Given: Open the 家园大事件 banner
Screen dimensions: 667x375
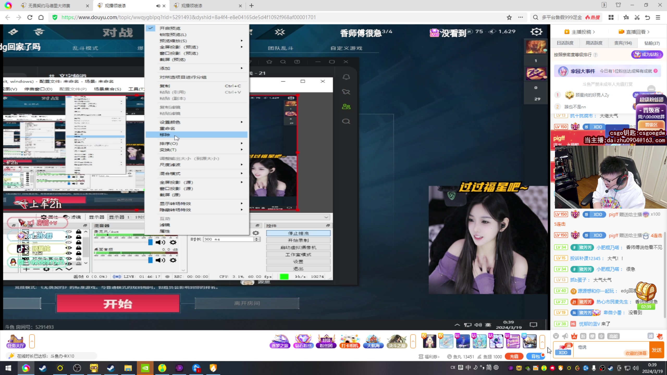Looking at the screenshot, I should (607, 71).
